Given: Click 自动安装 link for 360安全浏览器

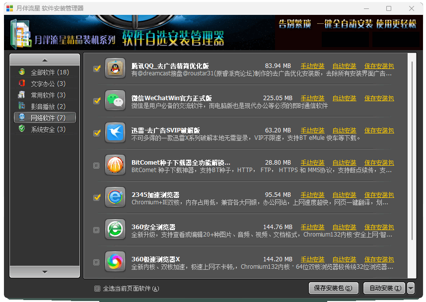Looking at the screenshot, I should coord(344,227).
